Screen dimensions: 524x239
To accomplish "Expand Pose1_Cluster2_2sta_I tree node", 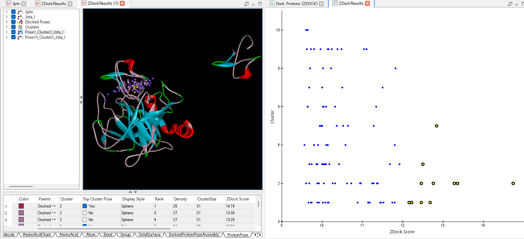I will [x=6, y=32].
